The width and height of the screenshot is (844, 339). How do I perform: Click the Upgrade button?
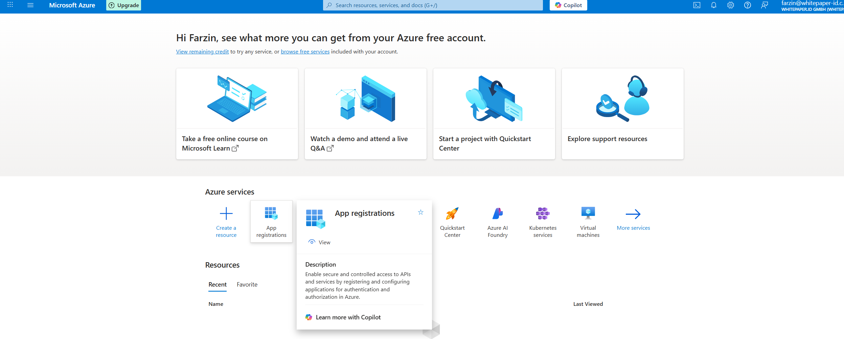124,5
